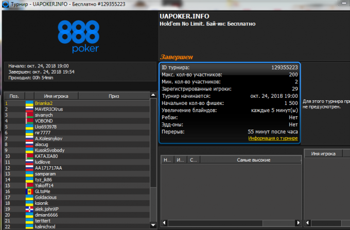Screen dimensions: 350x230
Task: Click the UAPOKER.INFO tournament title
Action: [184, 16]
